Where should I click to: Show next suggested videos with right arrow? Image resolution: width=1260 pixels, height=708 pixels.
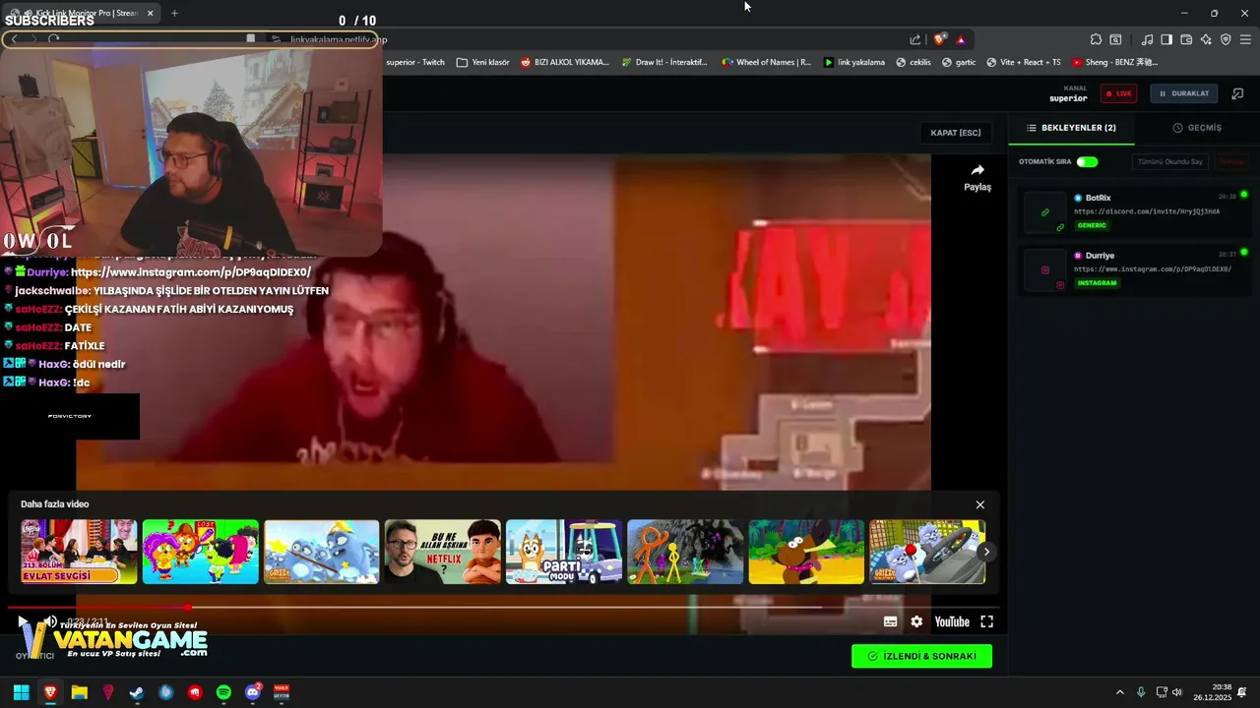[x=986, y=552]
